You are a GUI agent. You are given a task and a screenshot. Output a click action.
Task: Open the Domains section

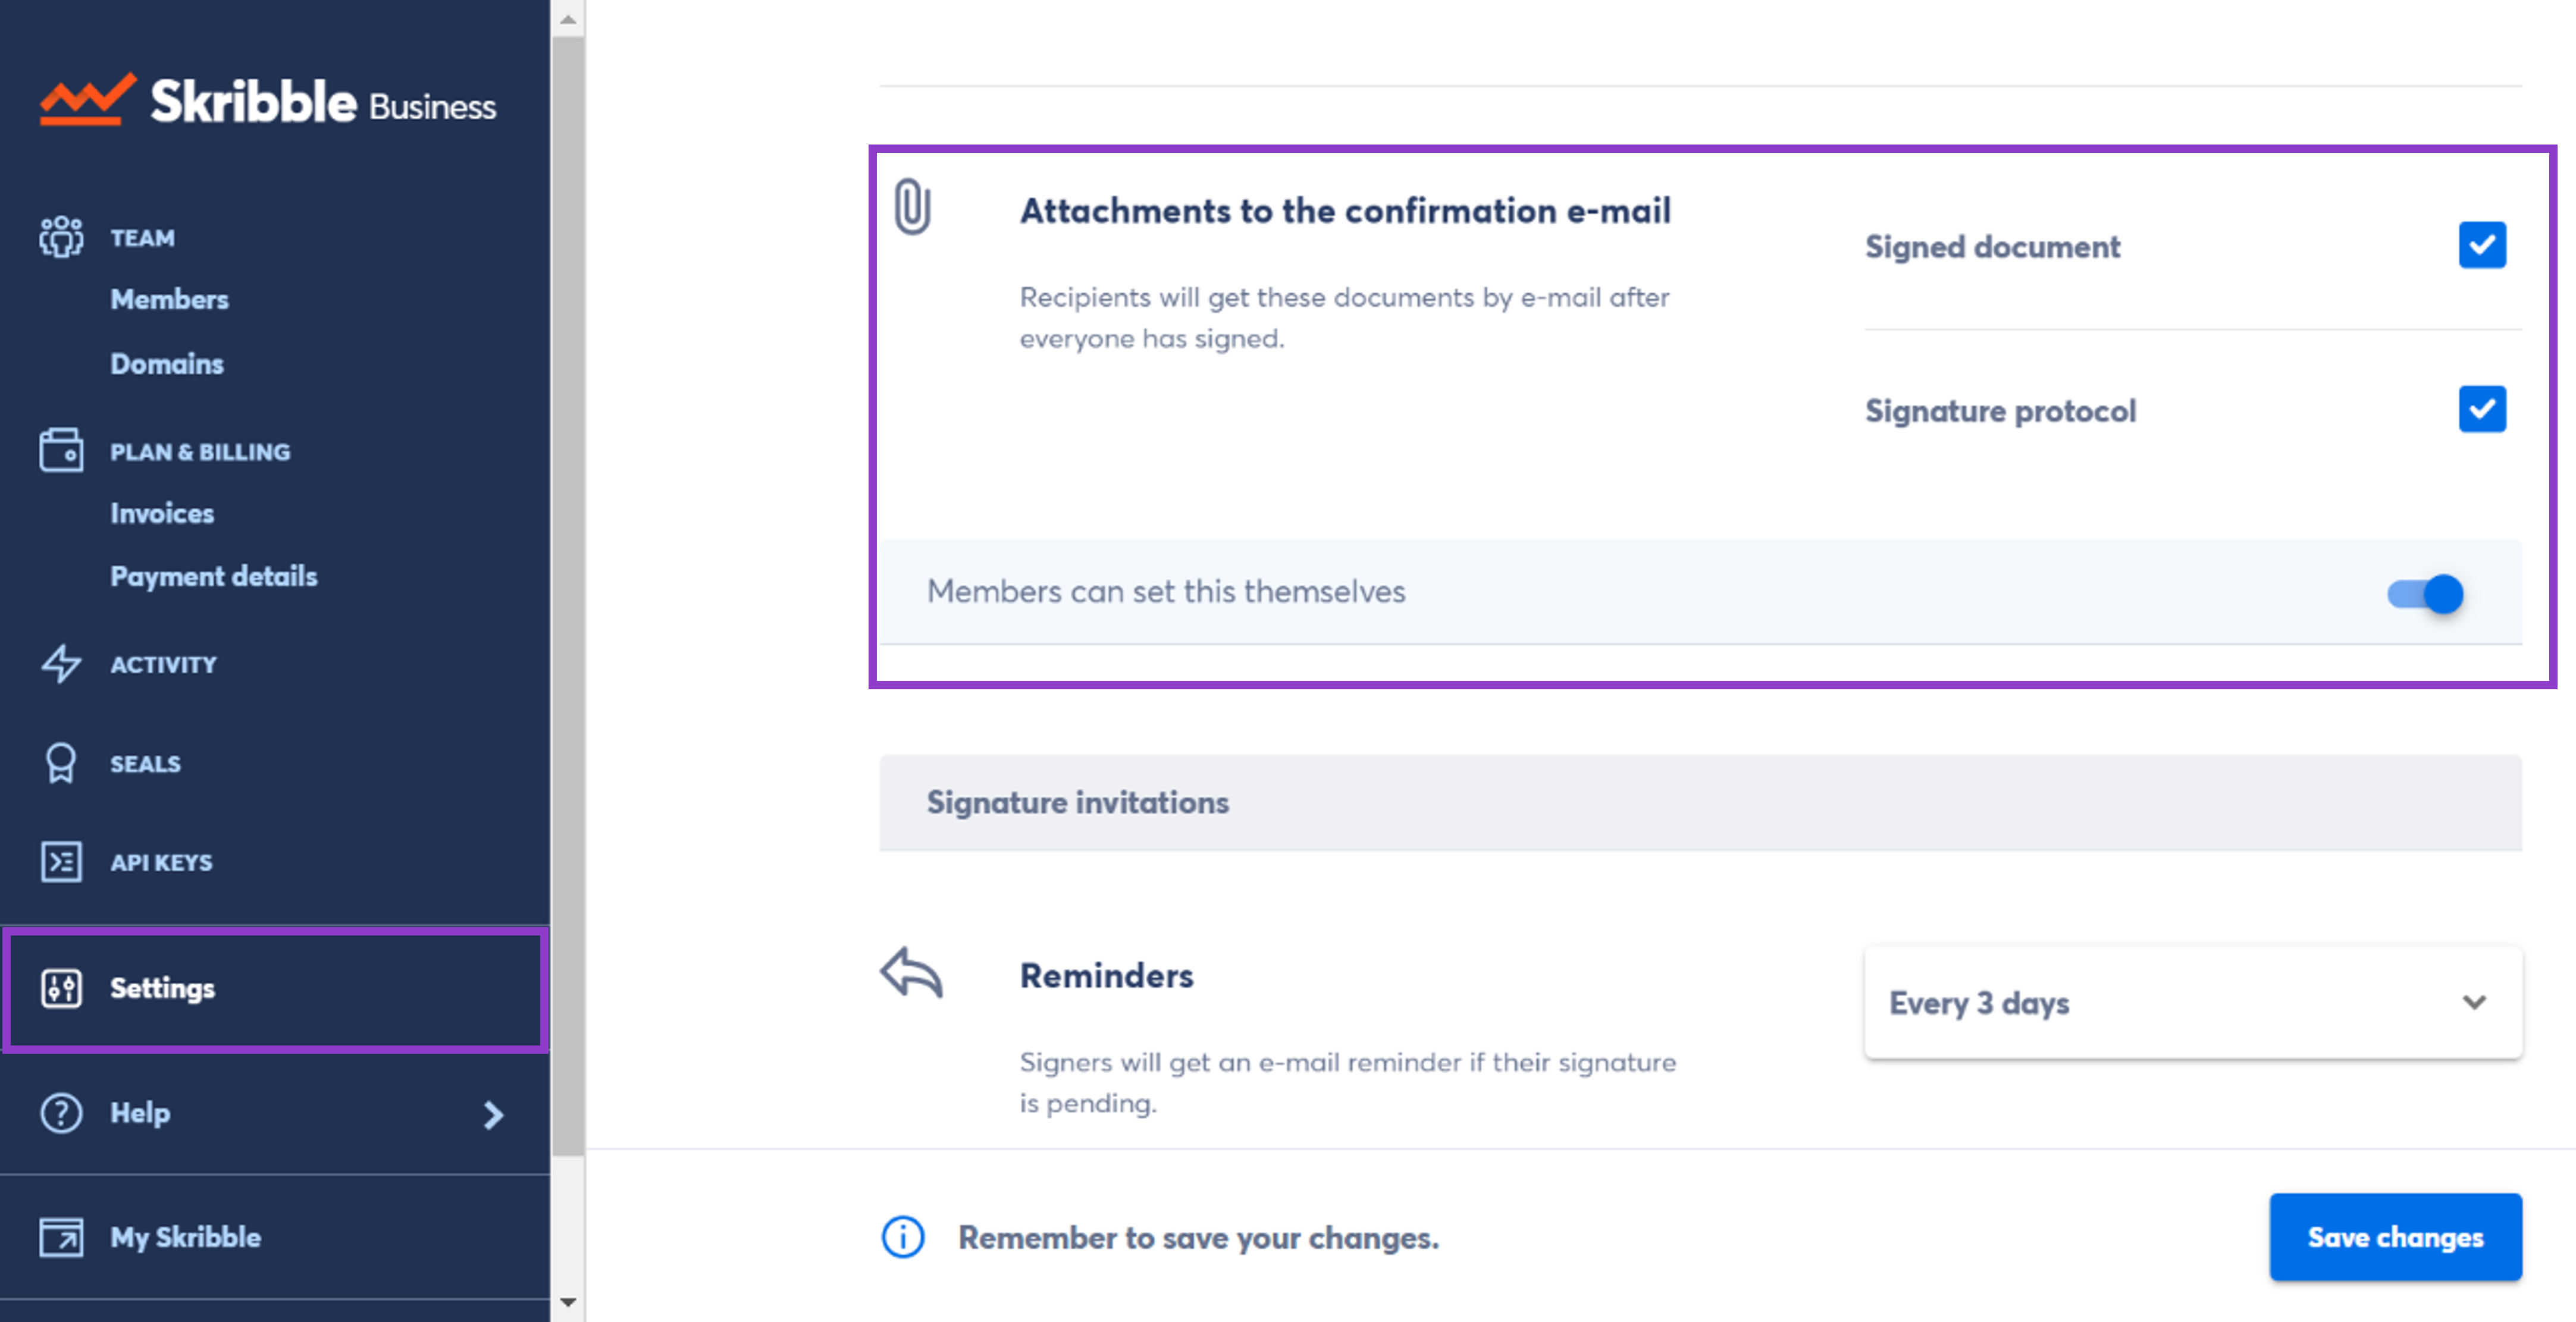point(166,364)
